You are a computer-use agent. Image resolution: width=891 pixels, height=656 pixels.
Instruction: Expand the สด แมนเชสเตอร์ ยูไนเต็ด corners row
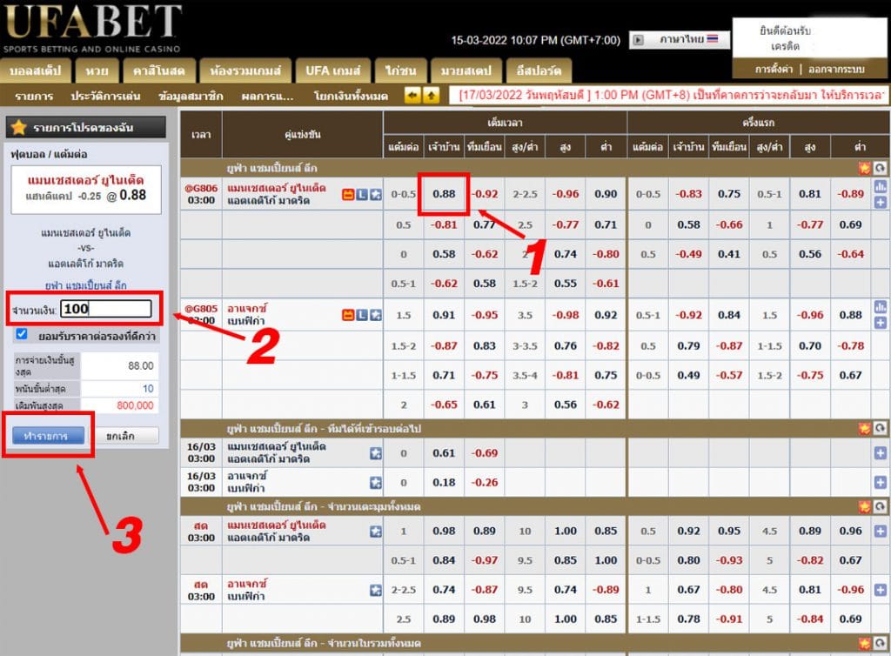click(881, 532)
